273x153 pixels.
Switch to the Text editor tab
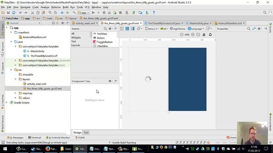pyautogui.click(x=86, y=133)
